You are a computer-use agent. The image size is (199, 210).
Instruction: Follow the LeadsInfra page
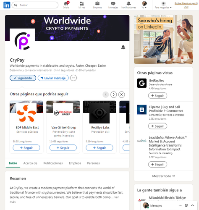click(x=157, y=164)
